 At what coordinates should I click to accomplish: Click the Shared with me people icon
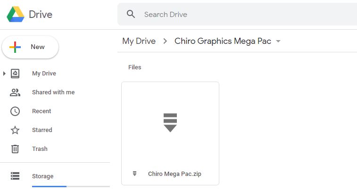pyautogui.click(x=15, y=92)
